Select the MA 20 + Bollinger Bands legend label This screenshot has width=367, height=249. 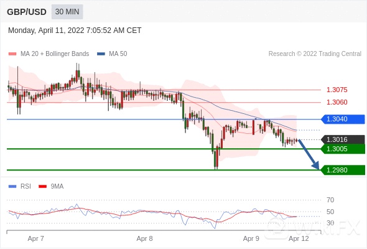click(55, 54)
